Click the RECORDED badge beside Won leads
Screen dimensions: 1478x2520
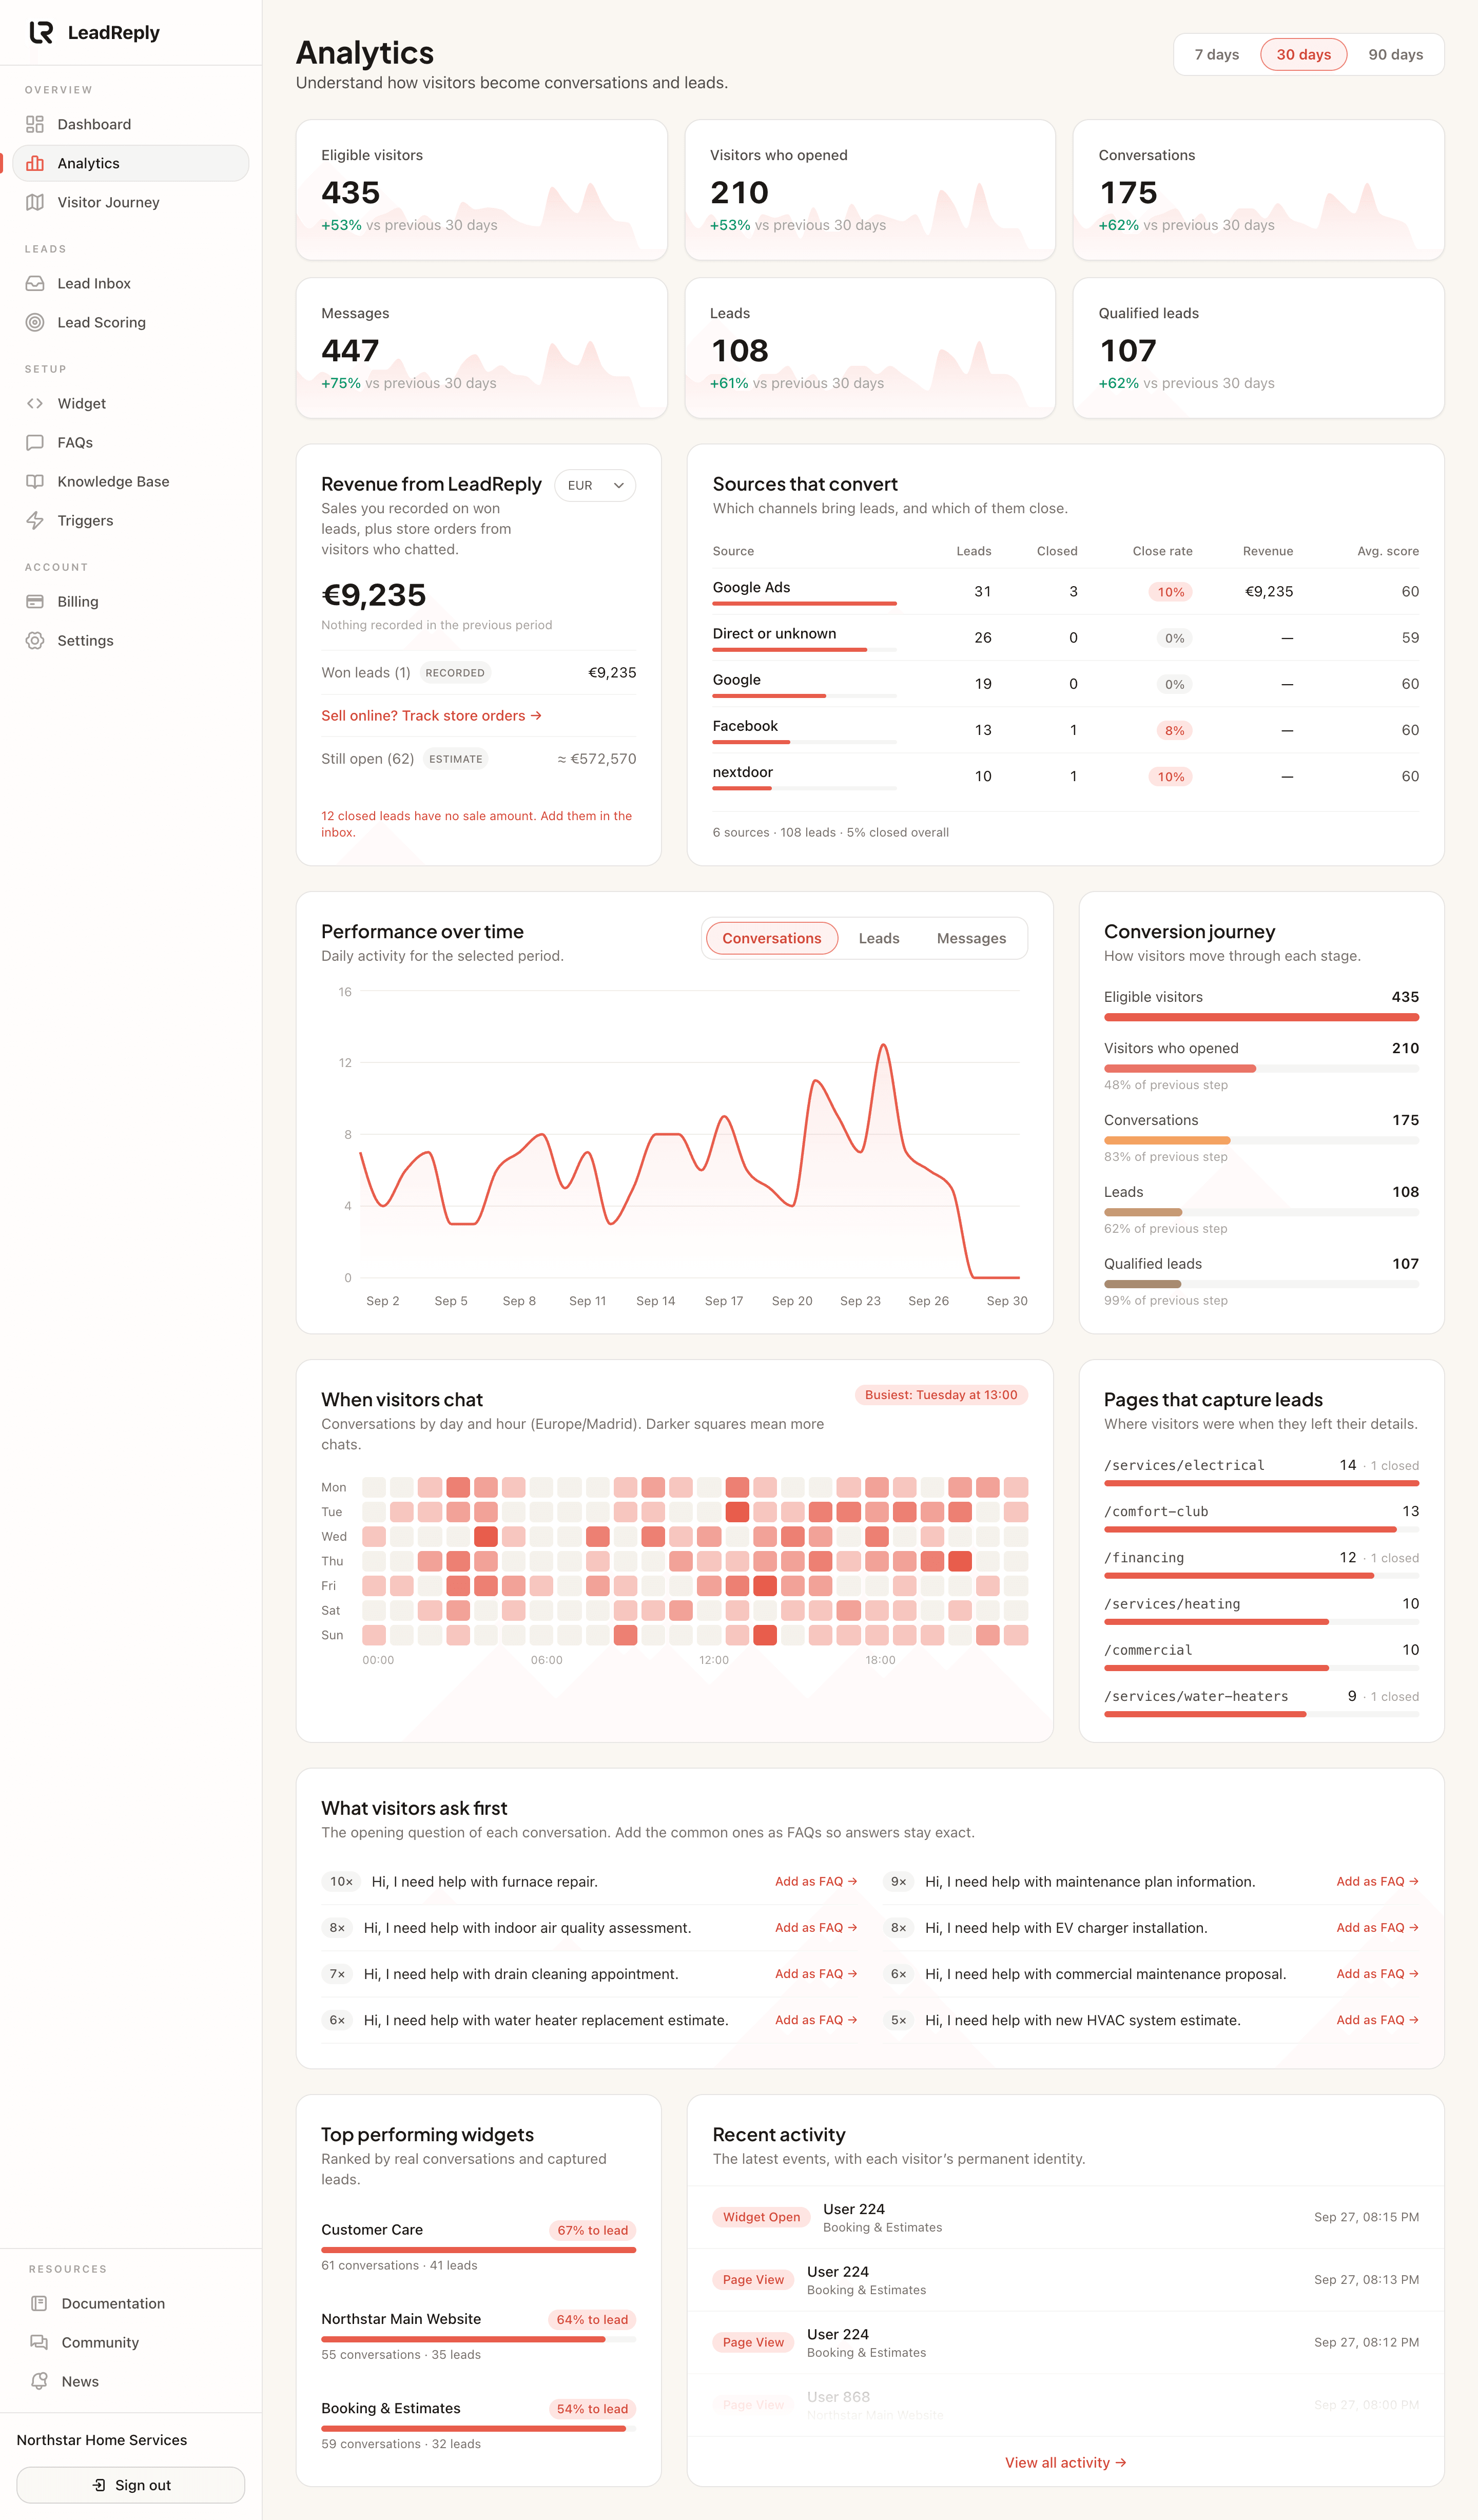point(455,673)
